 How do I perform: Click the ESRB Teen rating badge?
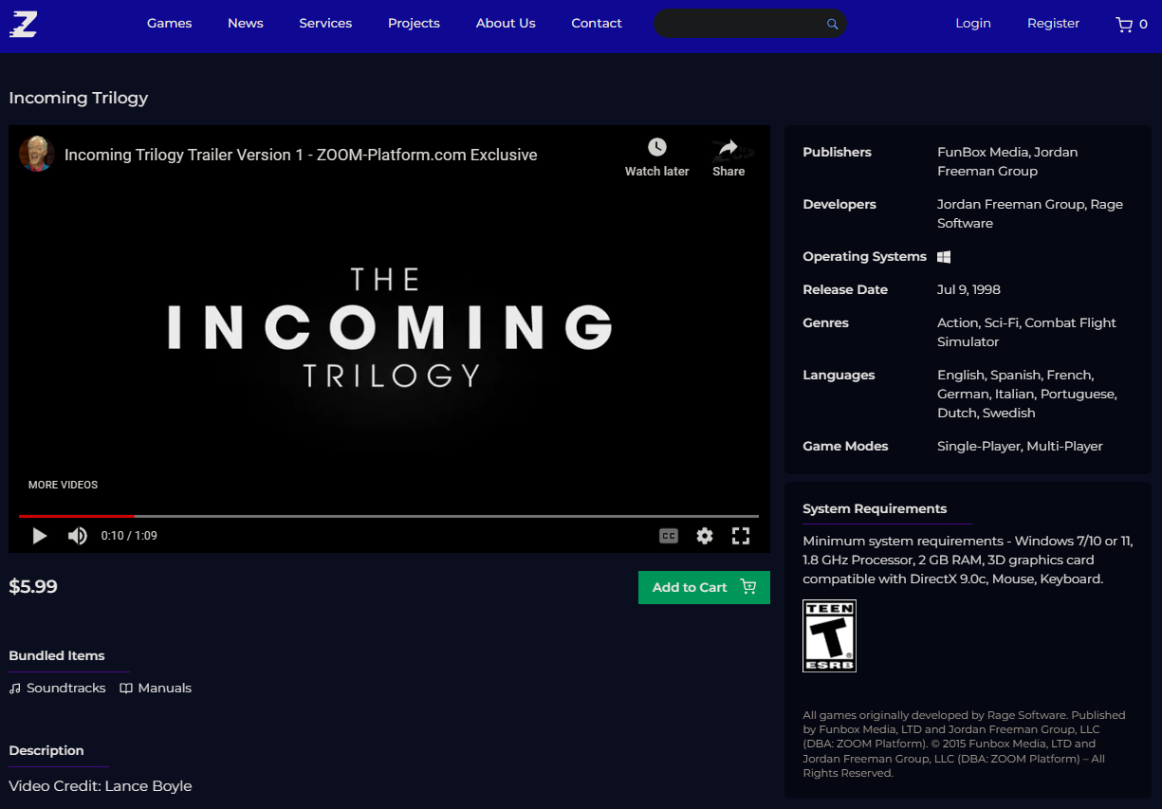(829, 635)
